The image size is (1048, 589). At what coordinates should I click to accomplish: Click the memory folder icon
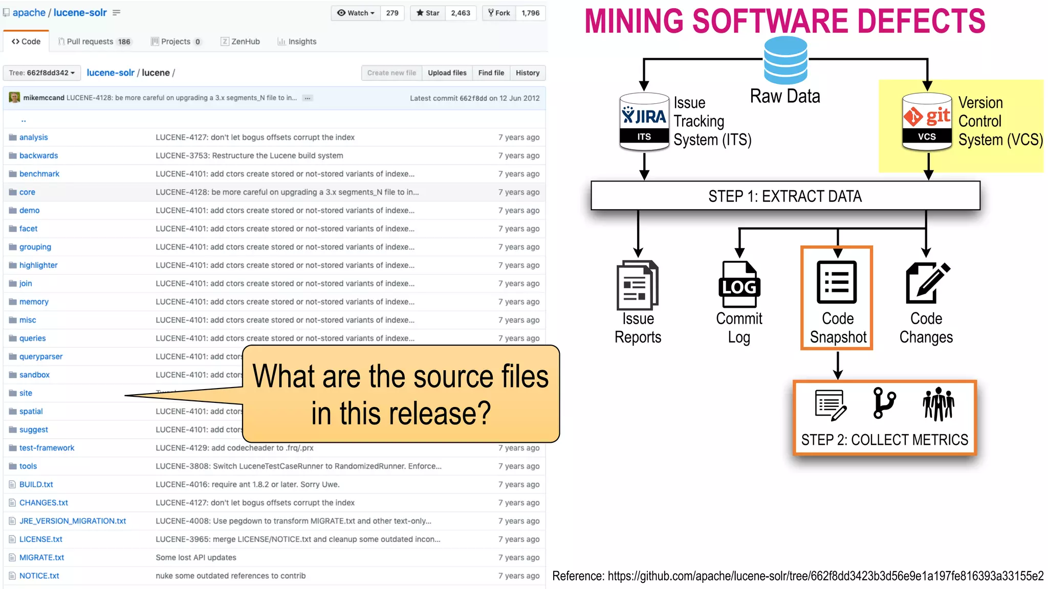(13, 302)
